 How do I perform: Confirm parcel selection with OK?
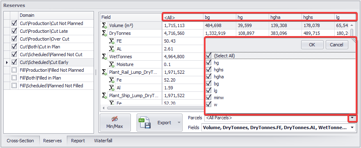click(x=312, y=45)
